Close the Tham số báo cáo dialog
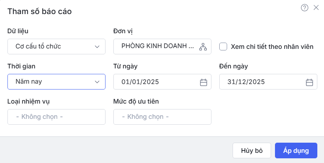Image resolution: width=324 pixels, height=163 pixels. coord(316,7)
